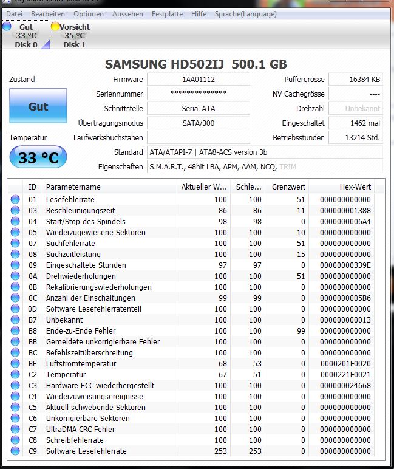Click status icon of Anzahl der Einschaltungen
This screenshot has height=469, width=394.
pos(15,298)
